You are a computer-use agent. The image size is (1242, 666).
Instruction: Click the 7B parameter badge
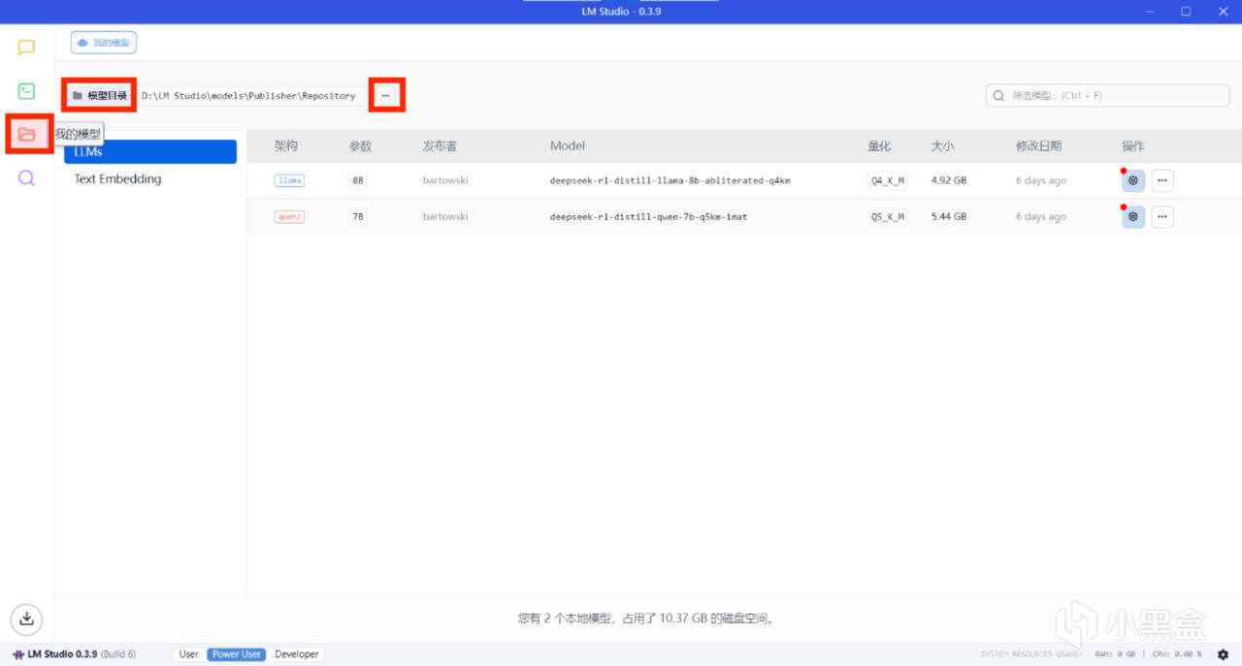click(x=358, y=217)
